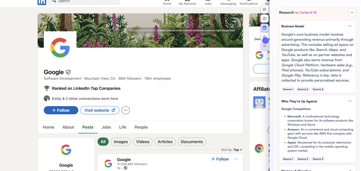The width and height of the screenshot is (361, 171).
Task: Go to LinkedIn Home in top nav
Action: [x=167, y=3]
